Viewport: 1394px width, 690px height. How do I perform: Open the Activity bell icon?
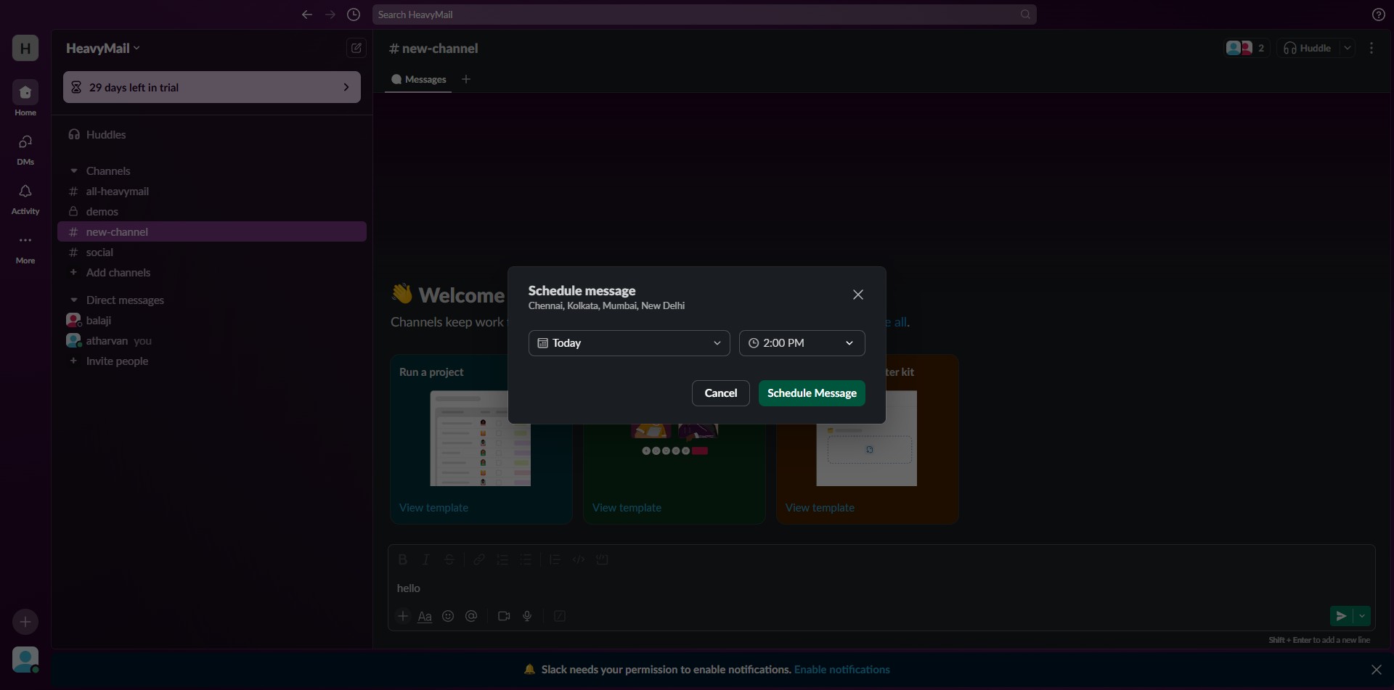coord(25,198)
